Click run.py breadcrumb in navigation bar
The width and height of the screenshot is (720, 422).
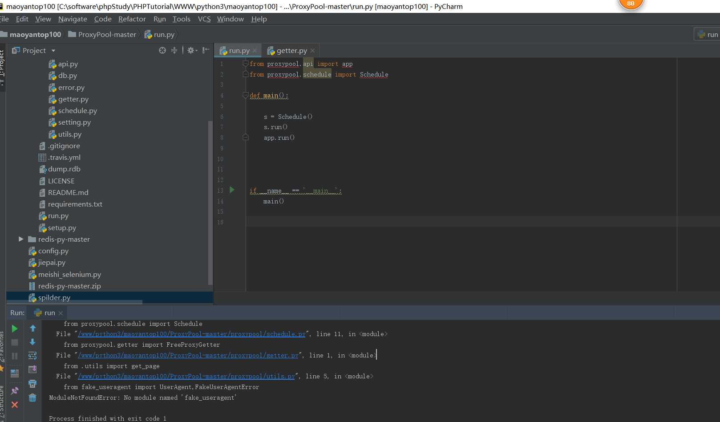click(x=159, y=34)
